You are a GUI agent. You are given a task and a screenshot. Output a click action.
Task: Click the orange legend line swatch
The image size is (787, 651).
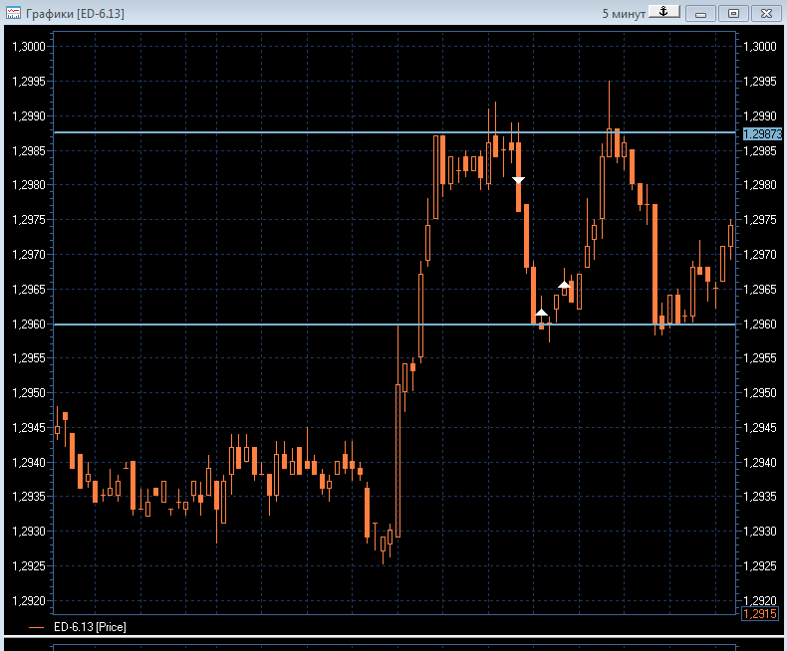point(37,627)
